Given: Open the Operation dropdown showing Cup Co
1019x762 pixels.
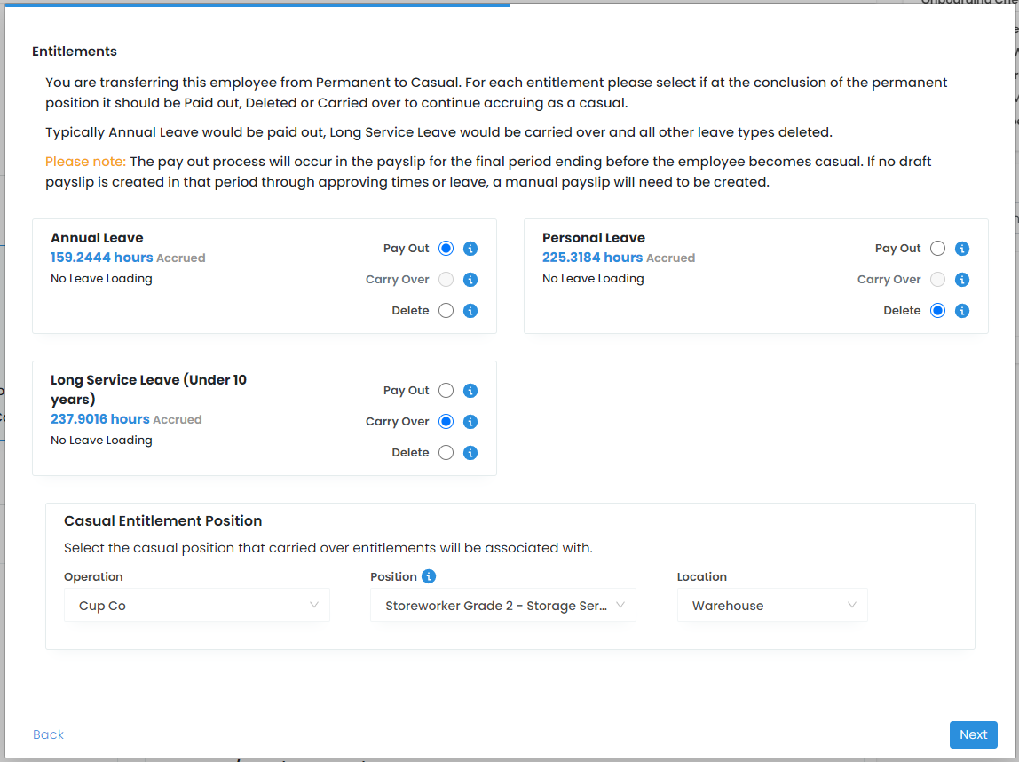Looking at the screenshot, I should click(x=196, y=606).
